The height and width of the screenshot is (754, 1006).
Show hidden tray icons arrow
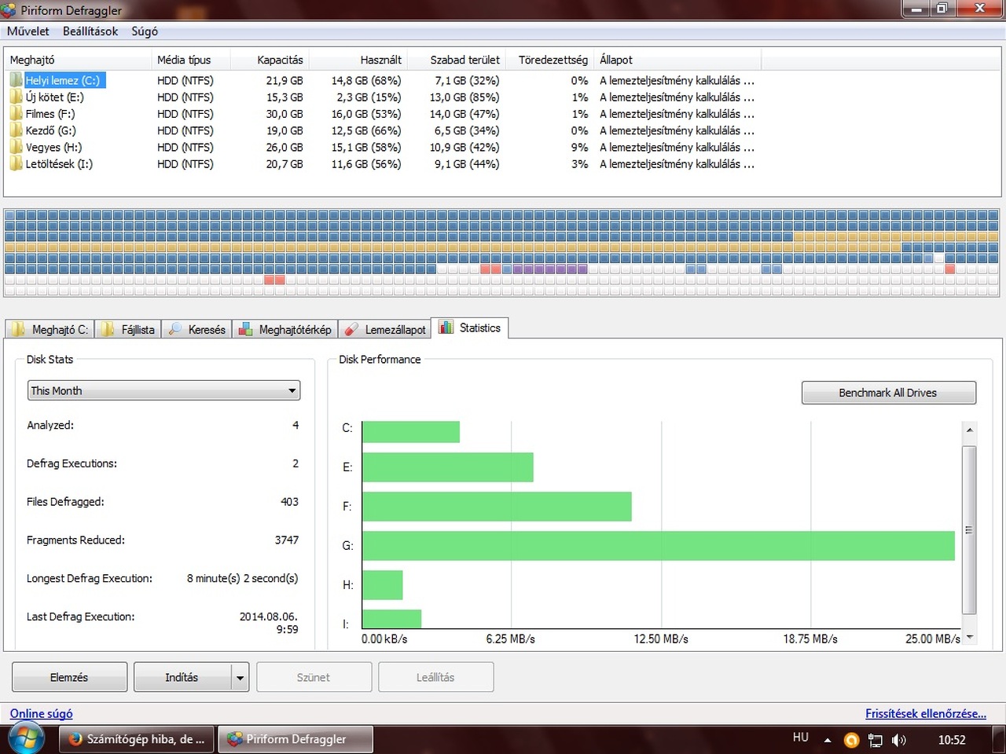[828, 740]
